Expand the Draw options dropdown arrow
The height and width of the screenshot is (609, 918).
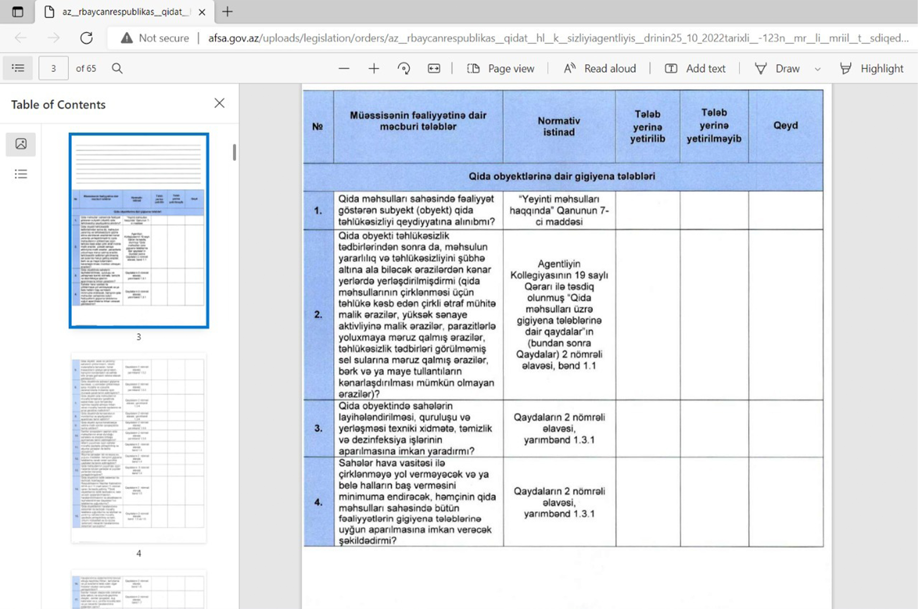pos(817,69)
